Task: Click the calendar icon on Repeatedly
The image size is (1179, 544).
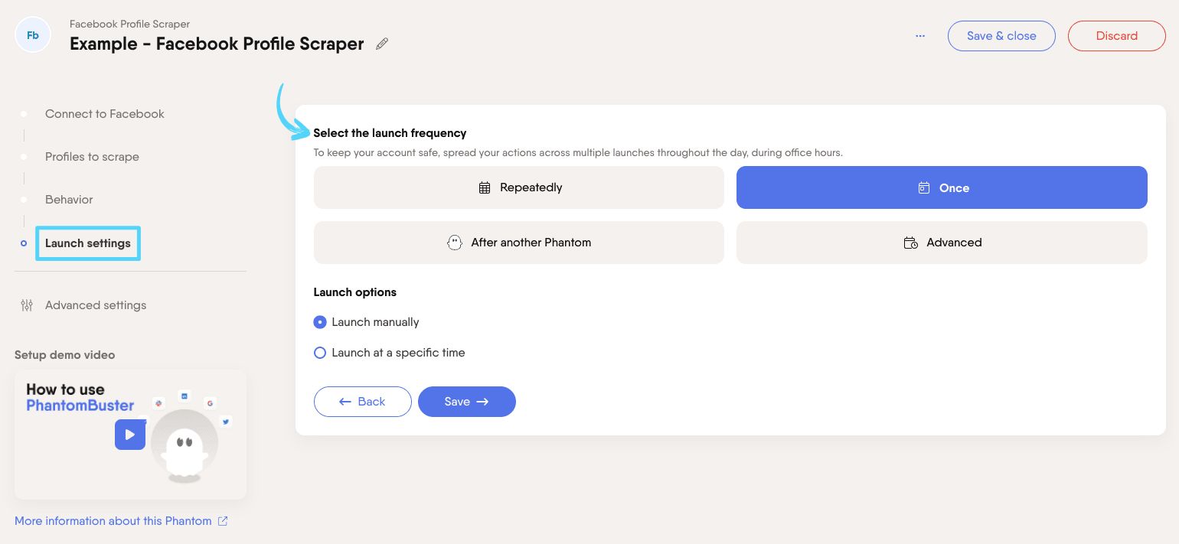Action: coord(485,187)
